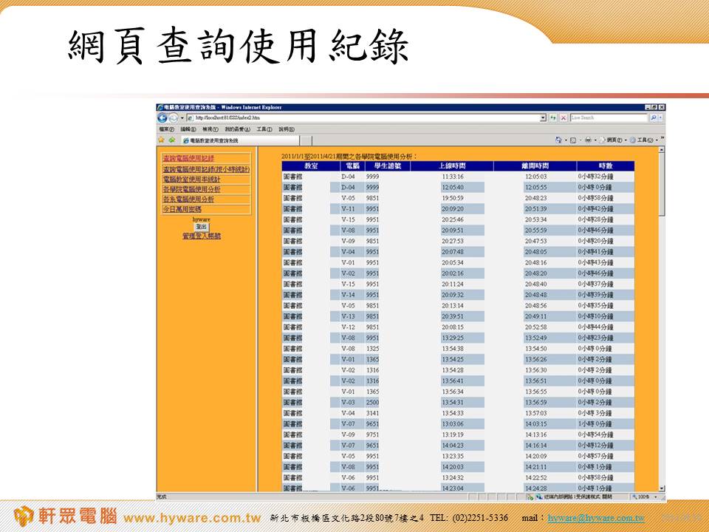This screenshot has width=709, height=532.
Task: Click the Refresh icon beside the address bar
Action: [x=553, y=118]
